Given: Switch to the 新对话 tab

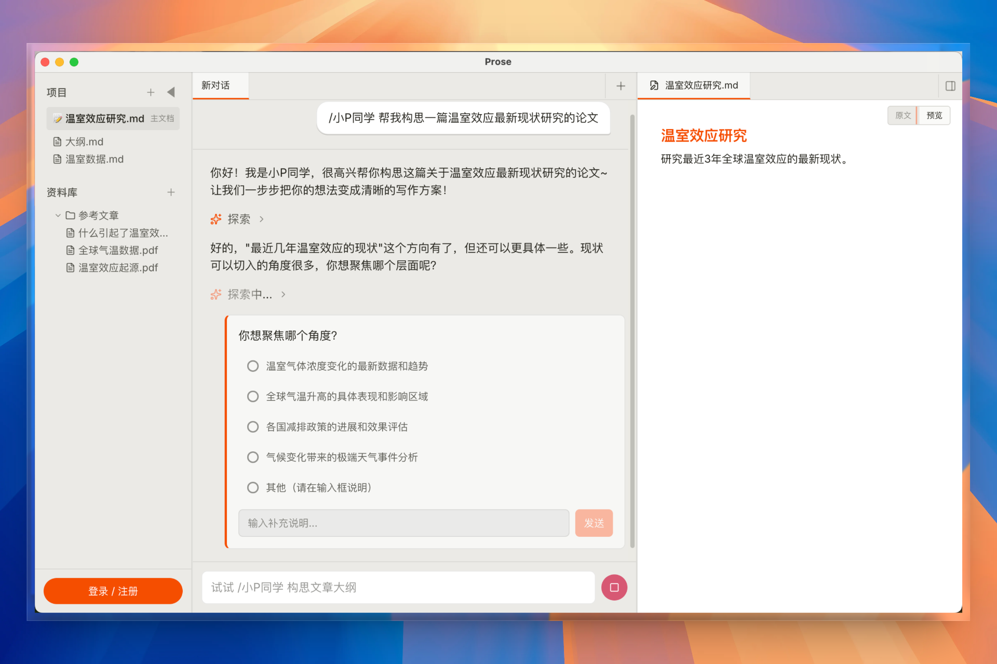Looking at the screenshot, I should 216,86.
